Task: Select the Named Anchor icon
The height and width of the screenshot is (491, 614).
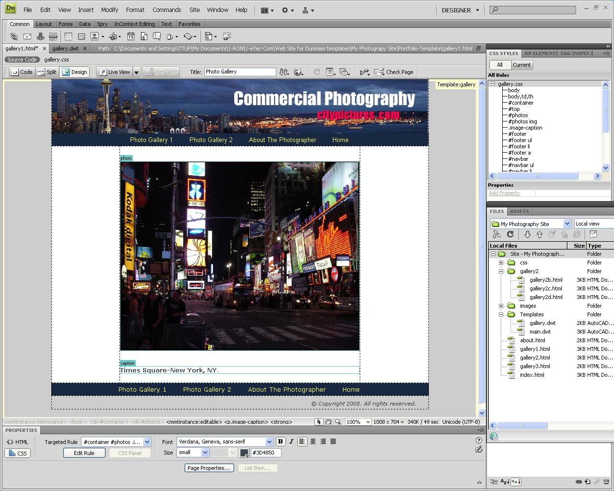Action: (40, 36)
